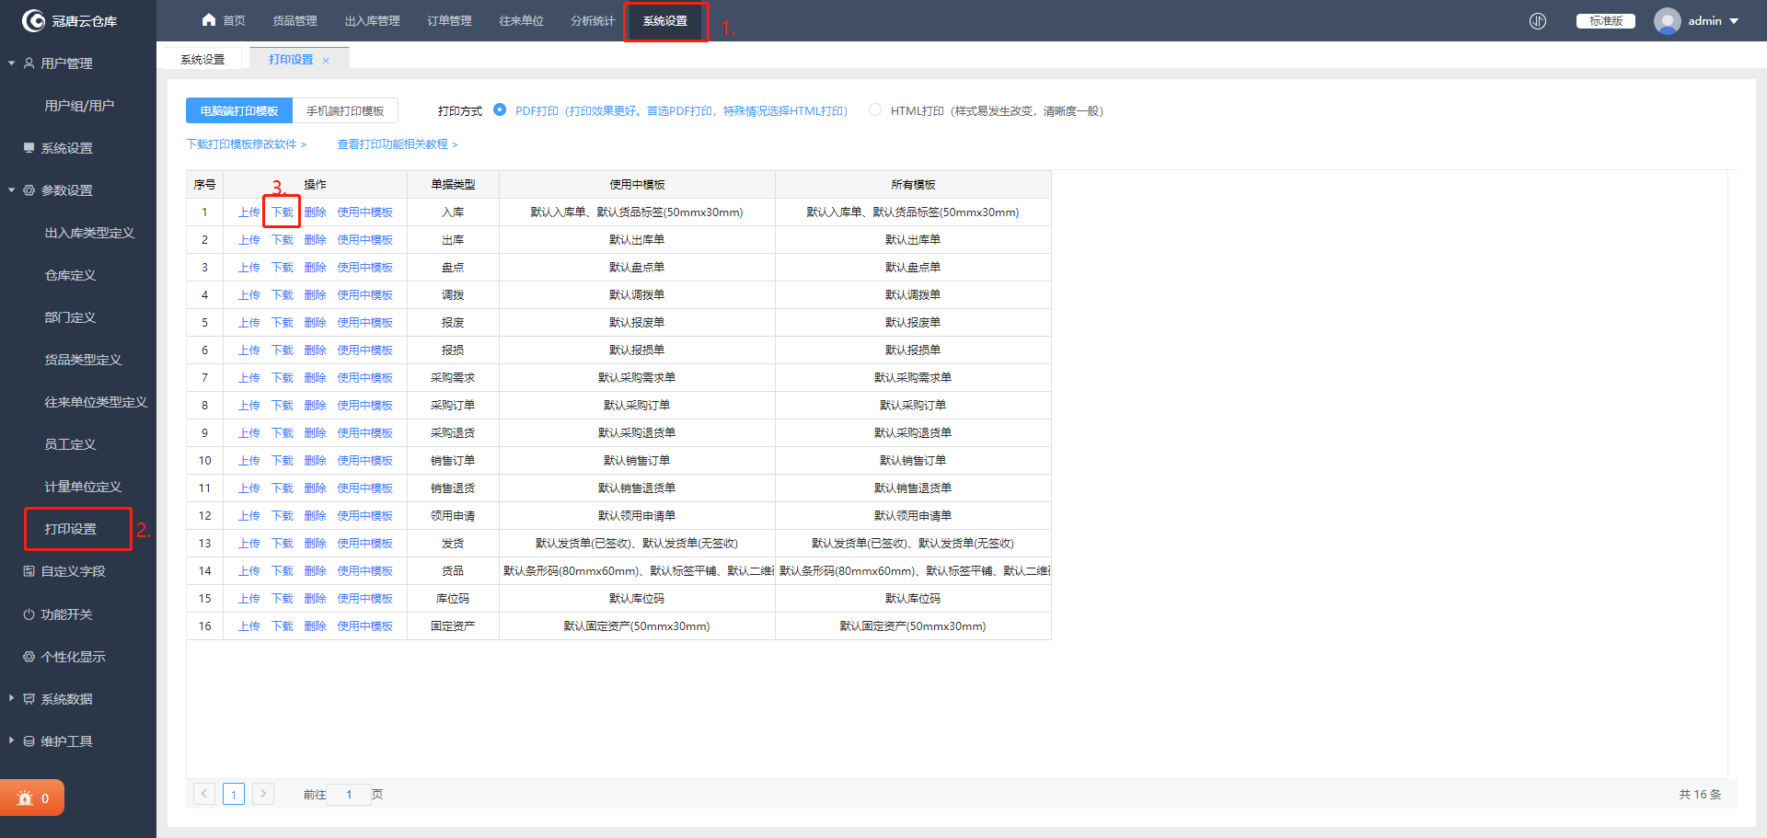The width and height of the screenshot is (1767, 838).
Task: Click 默认采购退货单 in 使用中模板 column
Action: click(x=637, y=433)
